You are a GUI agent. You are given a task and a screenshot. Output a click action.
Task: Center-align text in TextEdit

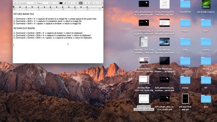(x=84, y=3)
